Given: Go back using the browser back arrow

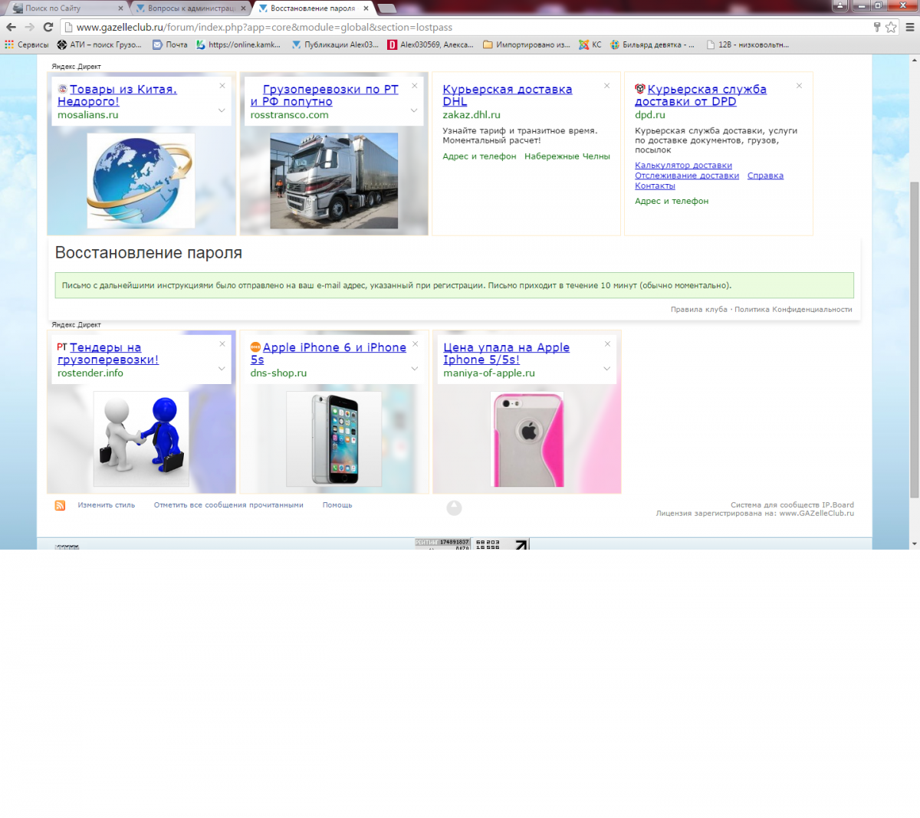Looking at the screenshot, I should [11, 27].
